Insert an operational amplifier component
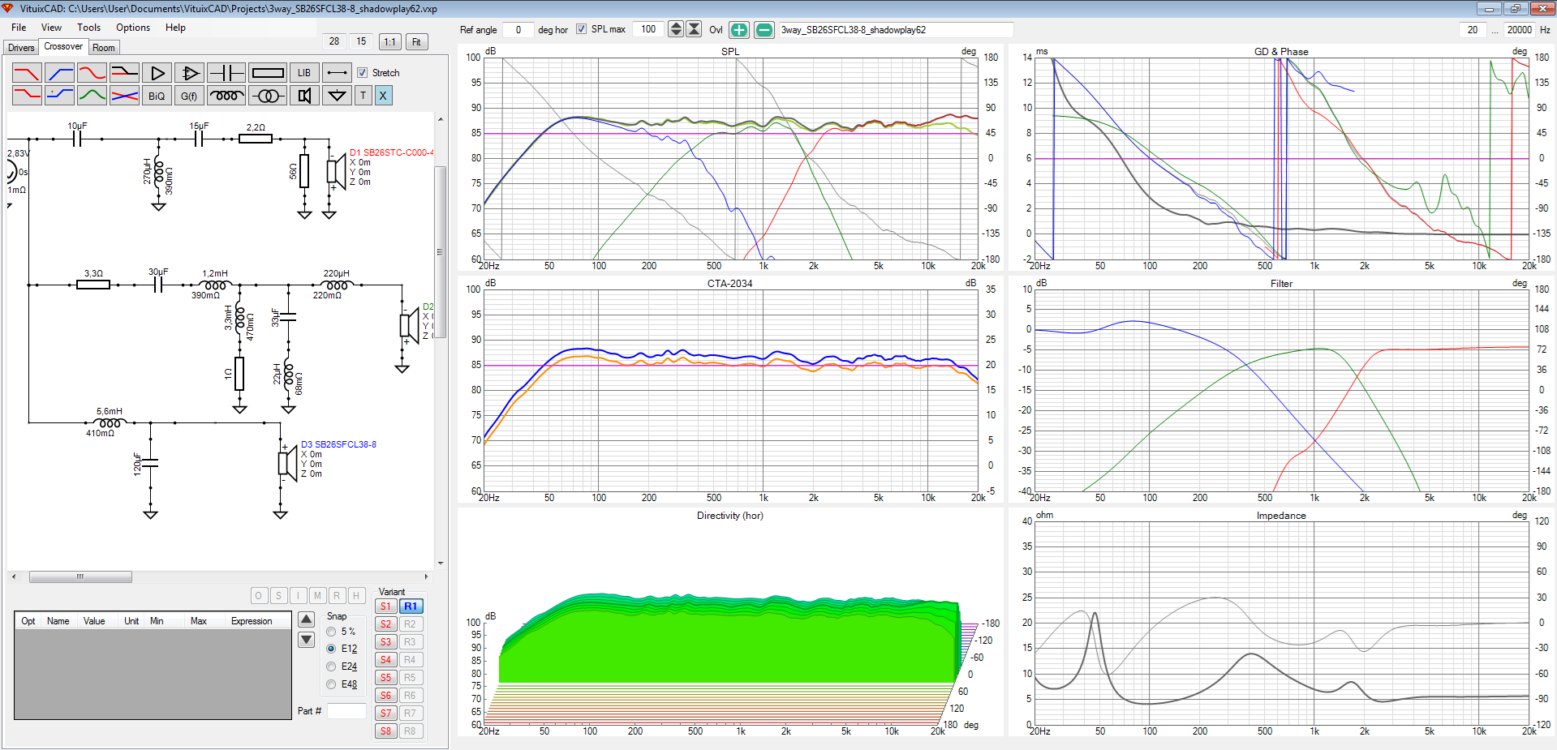Viewport: 1557px width, 750px height. (x=189, y=73)
